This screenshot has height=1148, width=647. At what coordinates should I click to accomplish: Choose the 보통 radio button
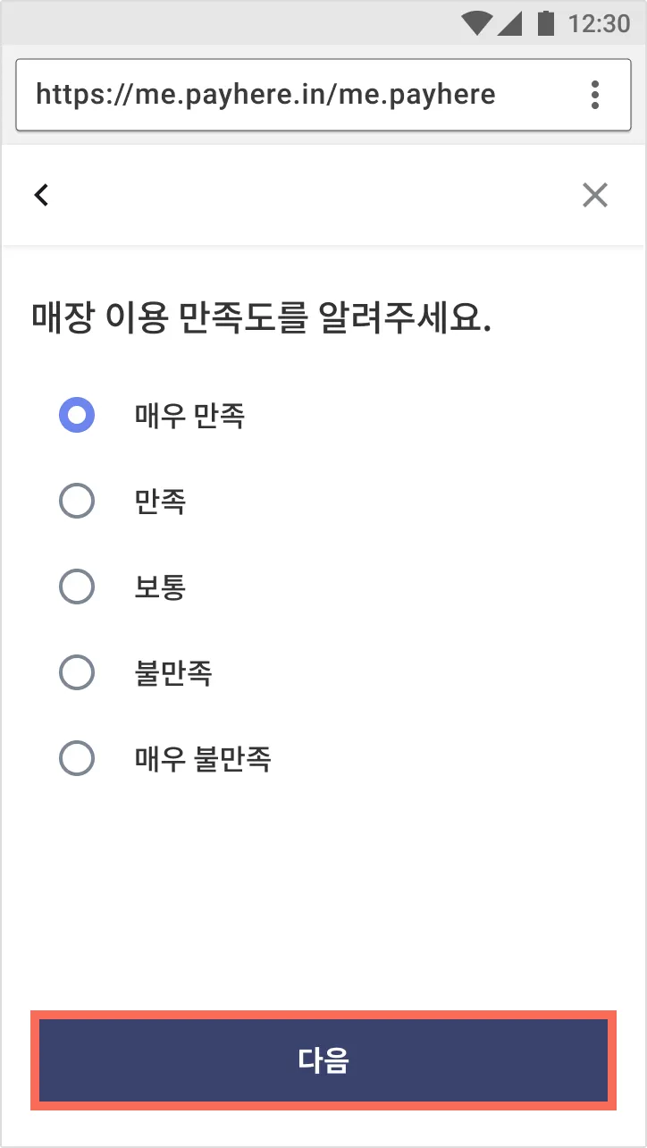(77, 587)
